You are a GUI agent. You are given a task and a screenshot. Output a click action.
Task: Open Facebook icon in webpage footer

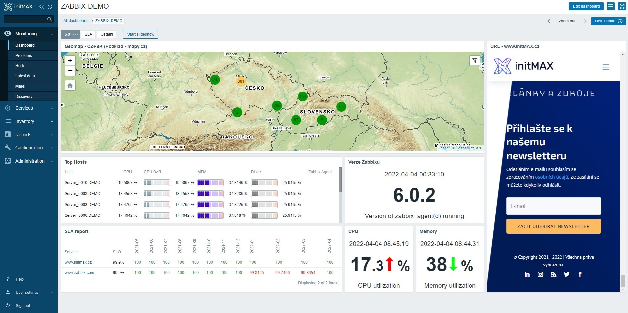580,274
